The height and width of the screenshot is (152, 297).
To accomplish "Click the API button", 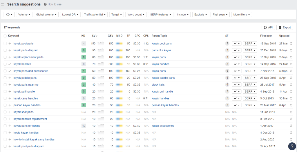I will coord(268,28).
